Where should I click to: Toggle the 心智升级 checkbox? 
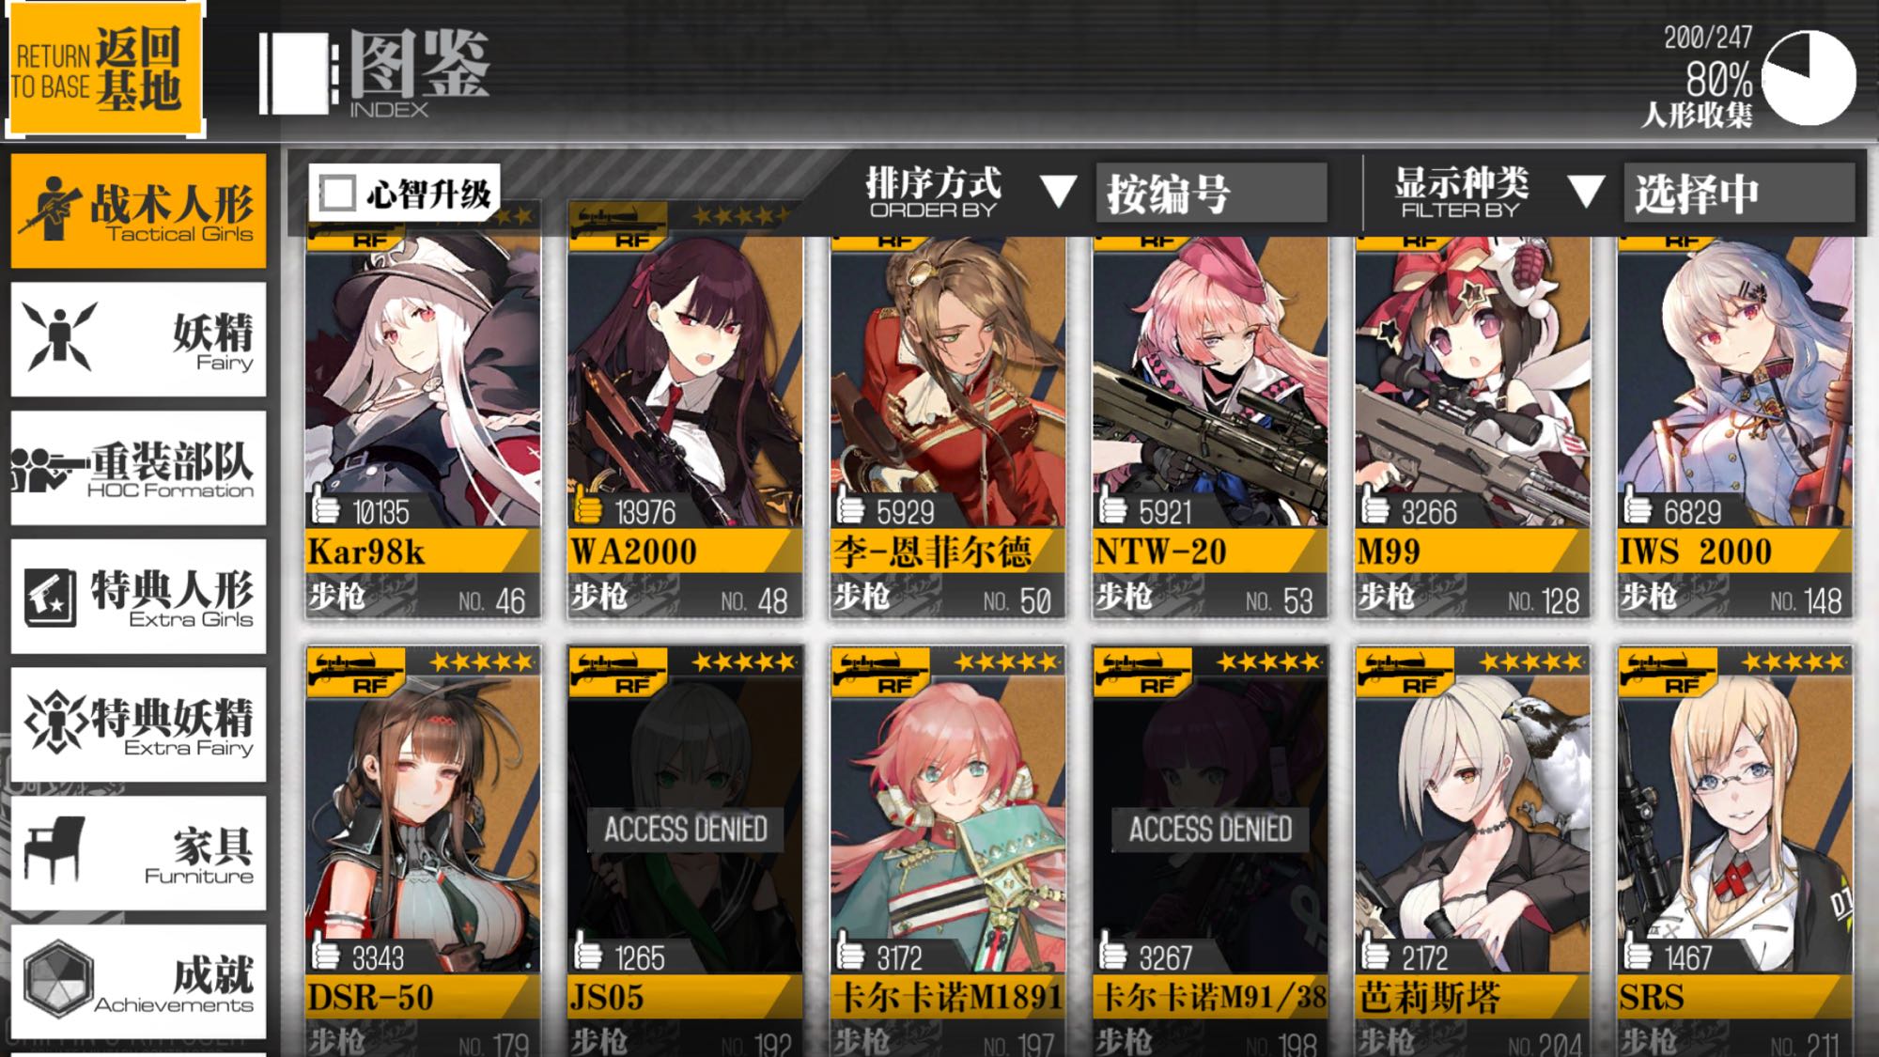[x=337, y=194]
